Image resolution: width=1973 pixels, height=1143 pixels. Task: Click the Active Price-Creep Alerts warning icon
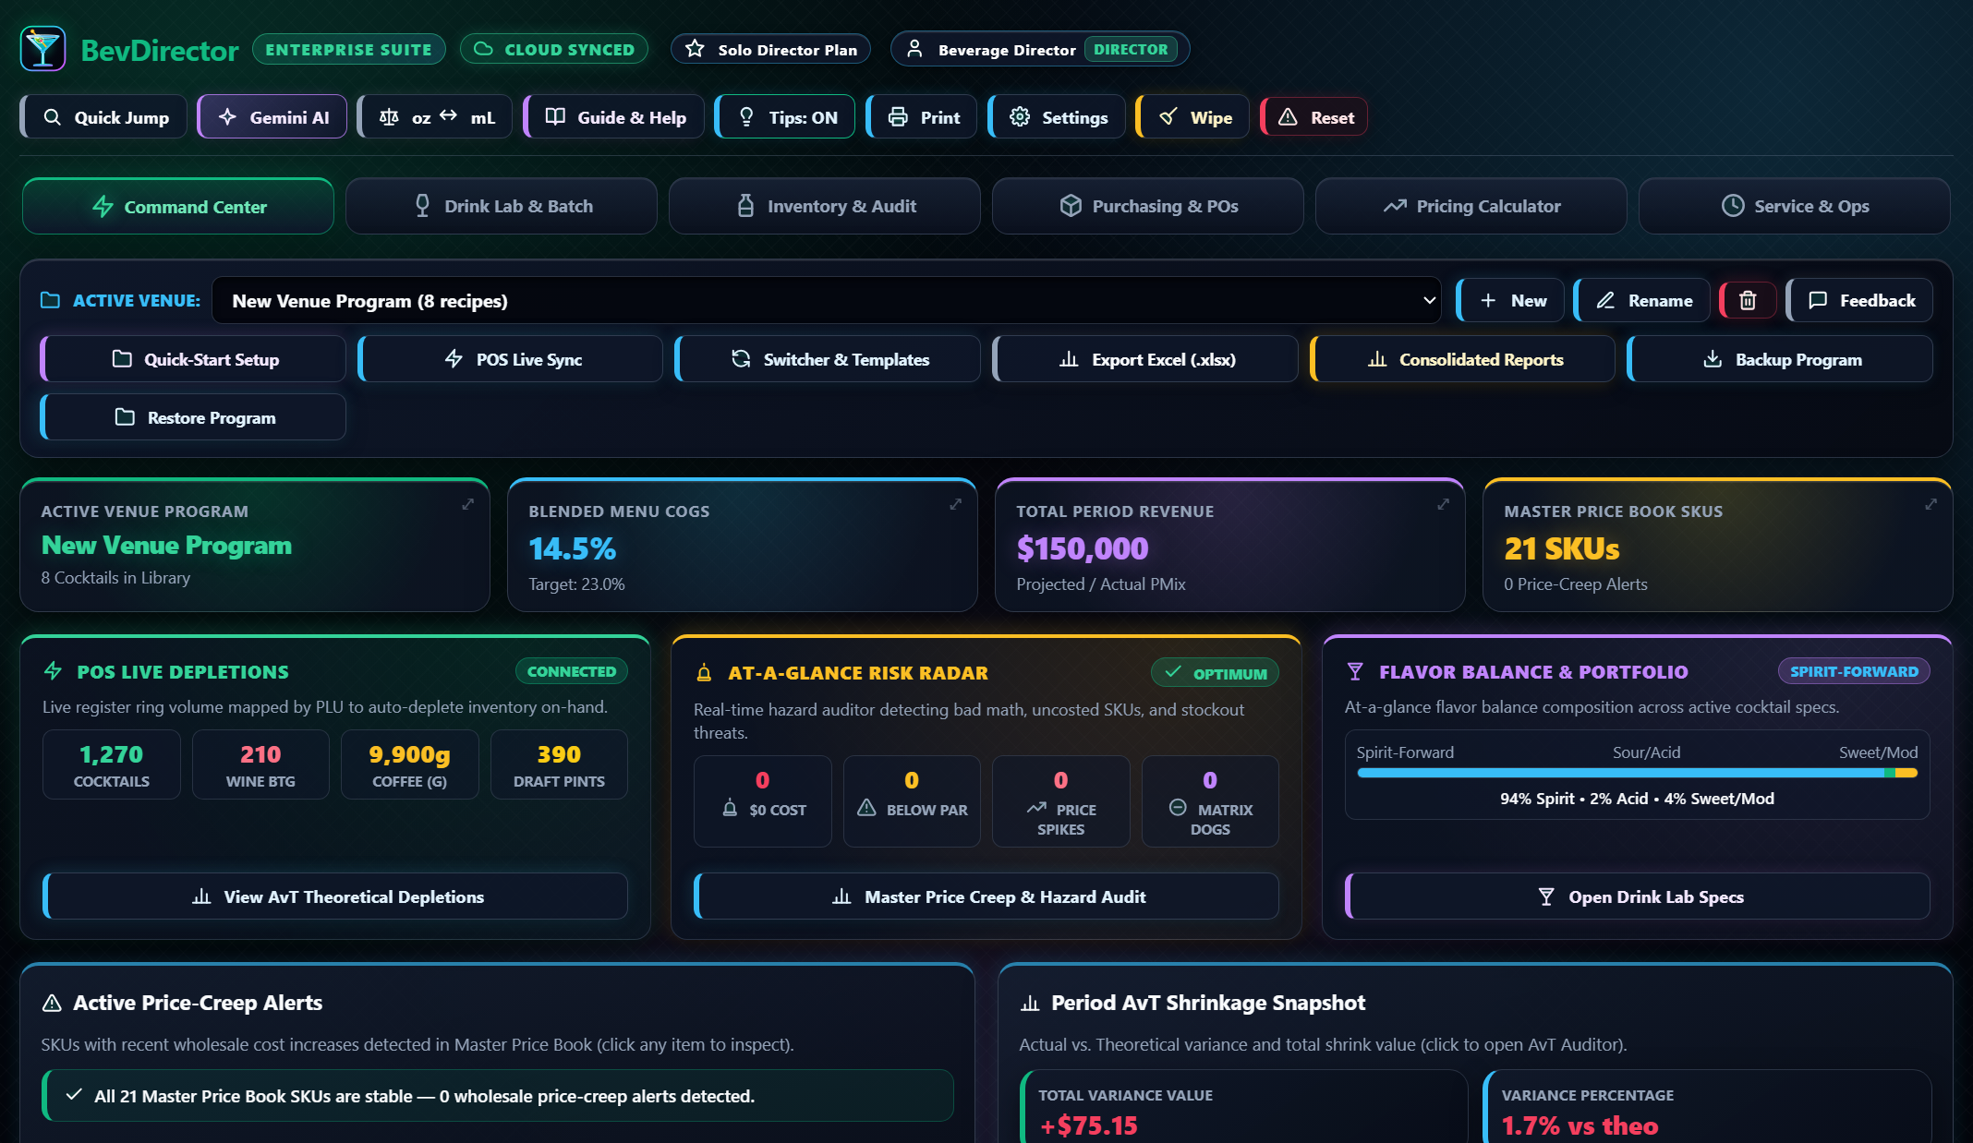tap(53, 1003)
